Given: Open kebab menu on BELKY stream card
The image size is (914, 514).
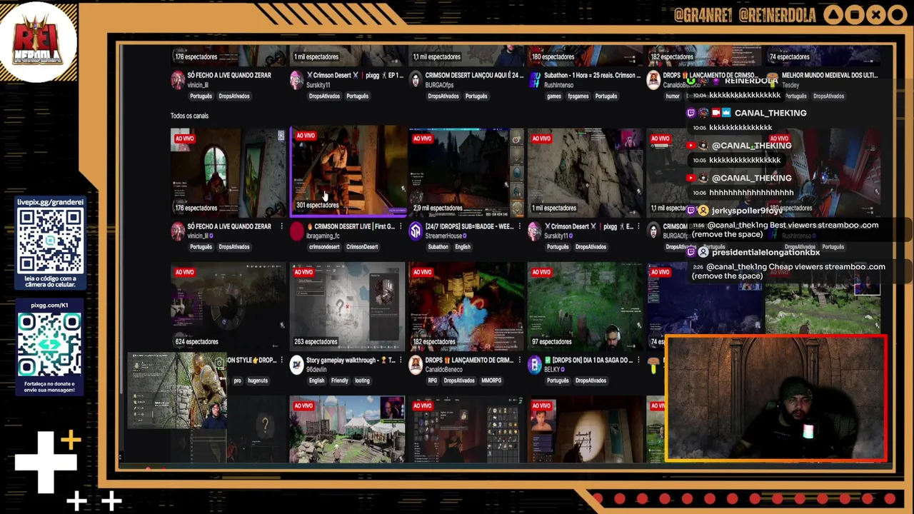Looking at the screenshot, I should point(638,361).
